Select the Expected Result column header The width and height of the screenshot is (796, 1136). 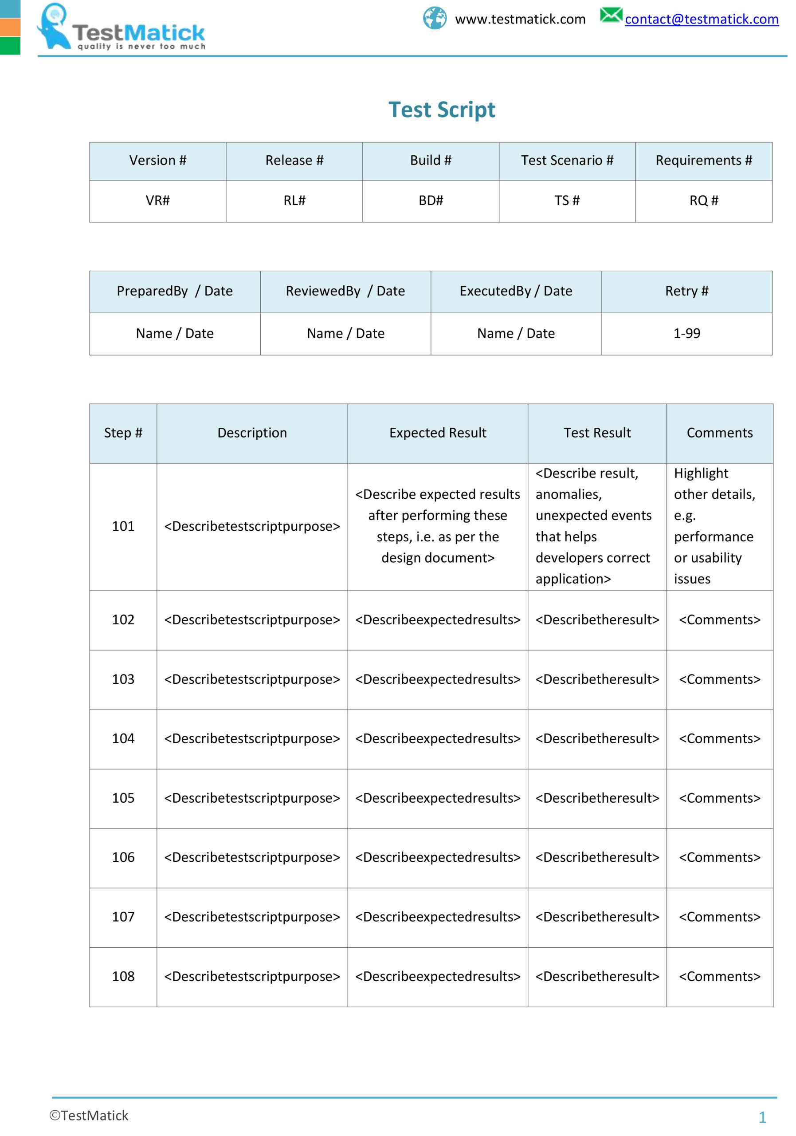click(438, 434)
